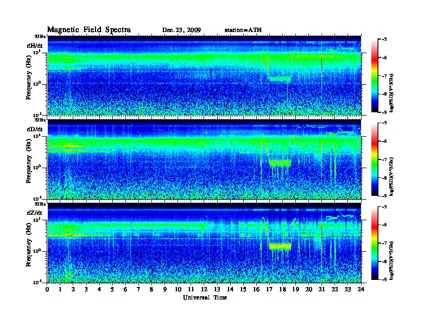The height and width of the screenshot is (332, 430).
Task: Click hour tick label 19 on the time axis
Action: pyautogui.click(x=295, y=289)
